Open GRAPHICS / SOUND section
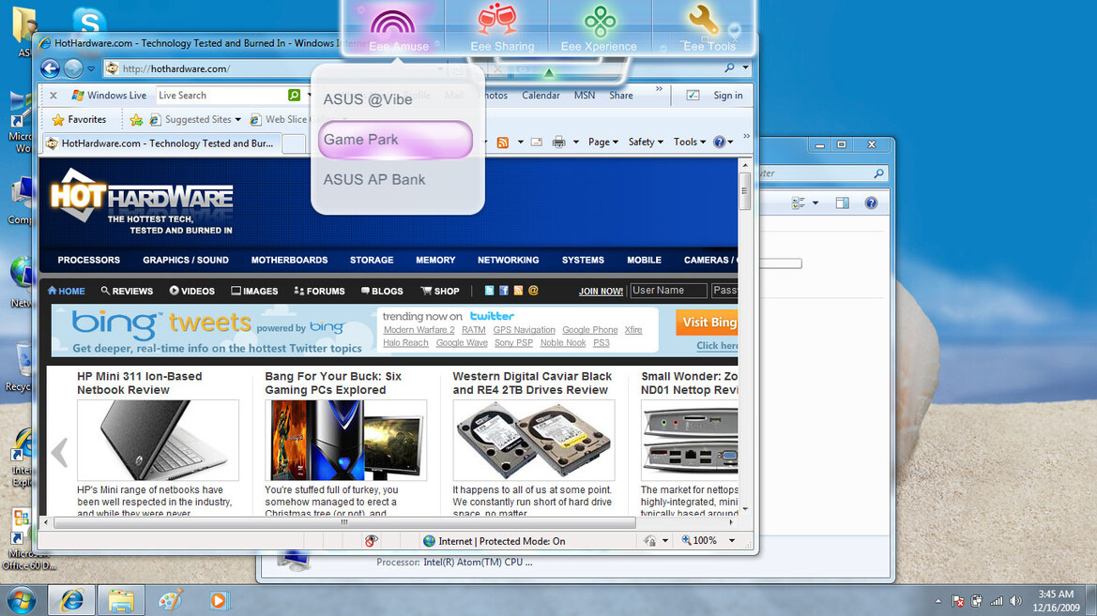 186,260
